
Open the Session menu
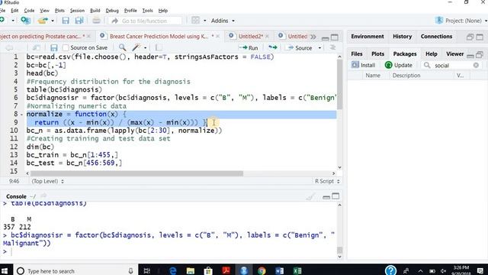77,11
